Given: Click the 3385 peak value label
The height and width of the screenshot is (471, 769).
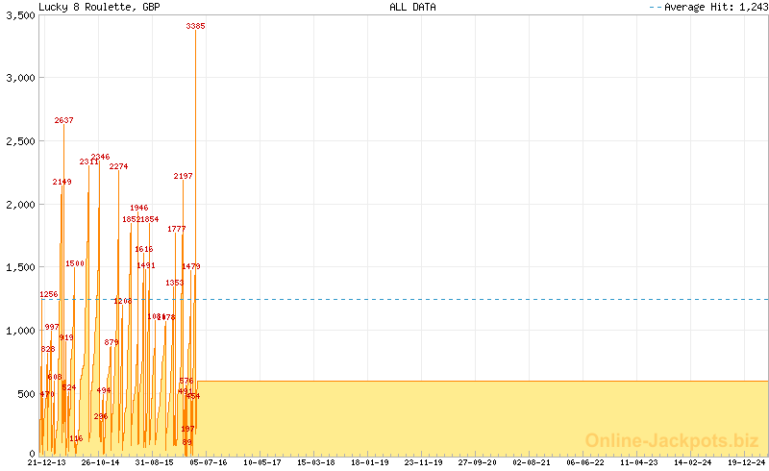Looking at the screenshot, I should click(195, 27).
